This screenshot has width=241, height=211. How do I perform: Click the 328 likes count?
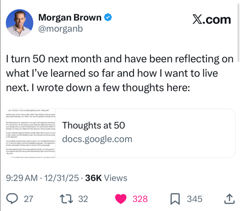(140, 199)
